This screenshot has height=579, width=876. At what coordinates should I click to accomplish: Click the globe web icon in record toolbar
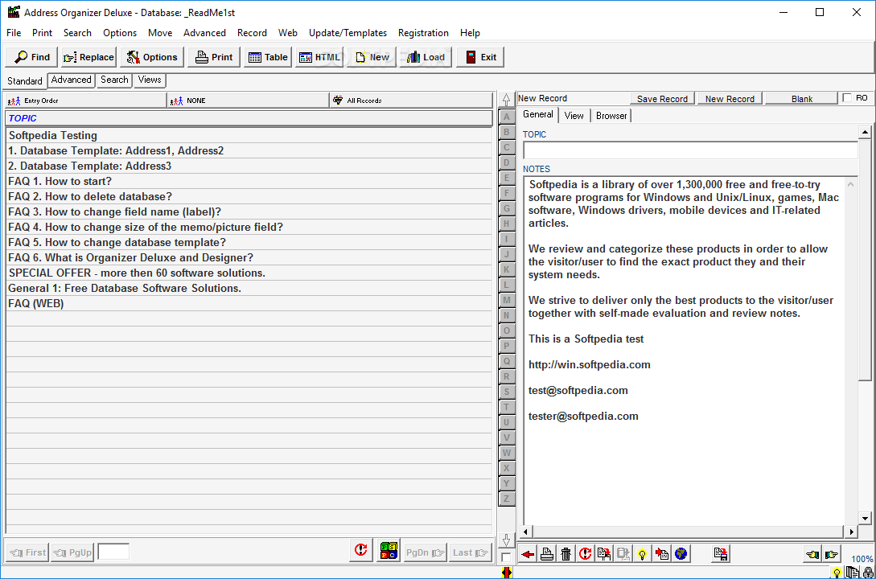coord(681,554)
